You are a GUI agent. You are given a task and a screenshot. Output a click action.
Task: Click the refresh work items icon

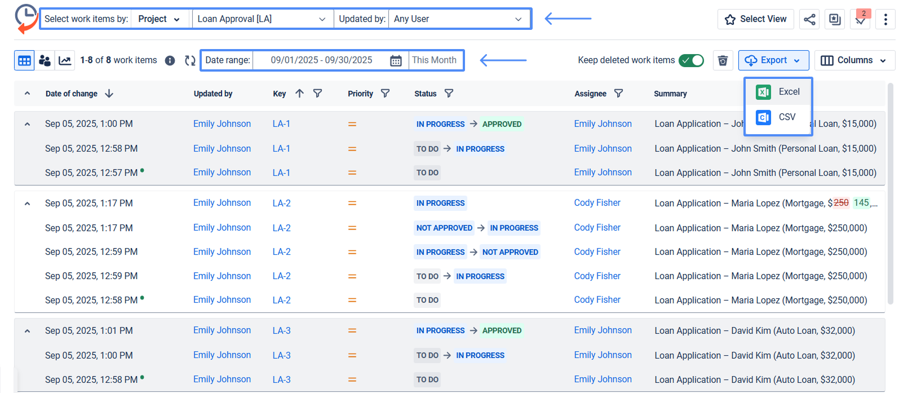(x=190, y=60)
